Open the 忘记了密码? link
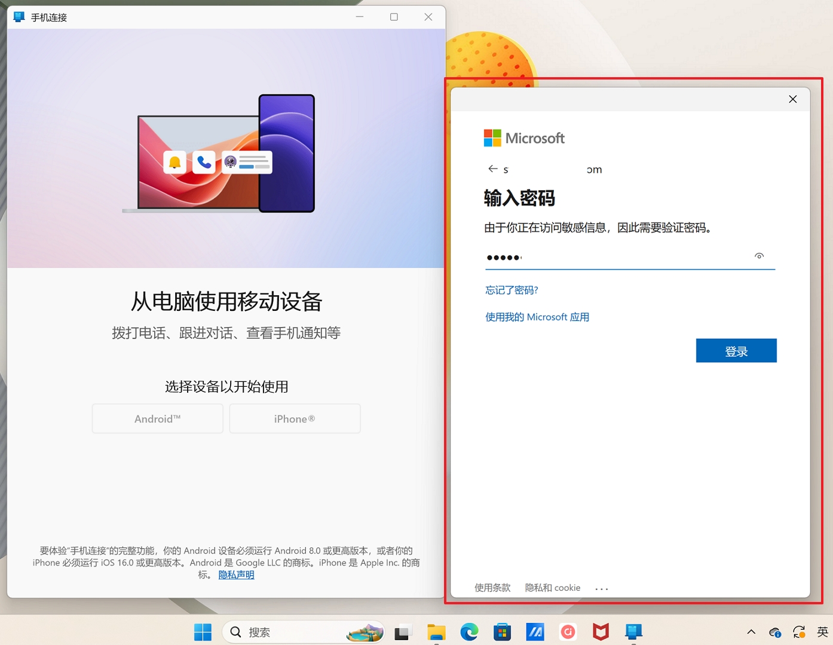Viewport: 833px width, 645px height. click(512, 290)
